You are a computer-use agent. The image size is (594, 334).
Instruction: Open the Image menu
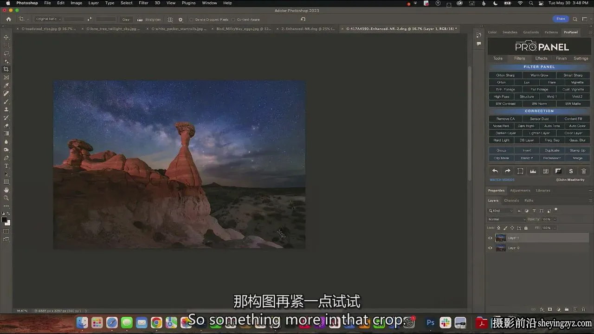coord(76,3)
